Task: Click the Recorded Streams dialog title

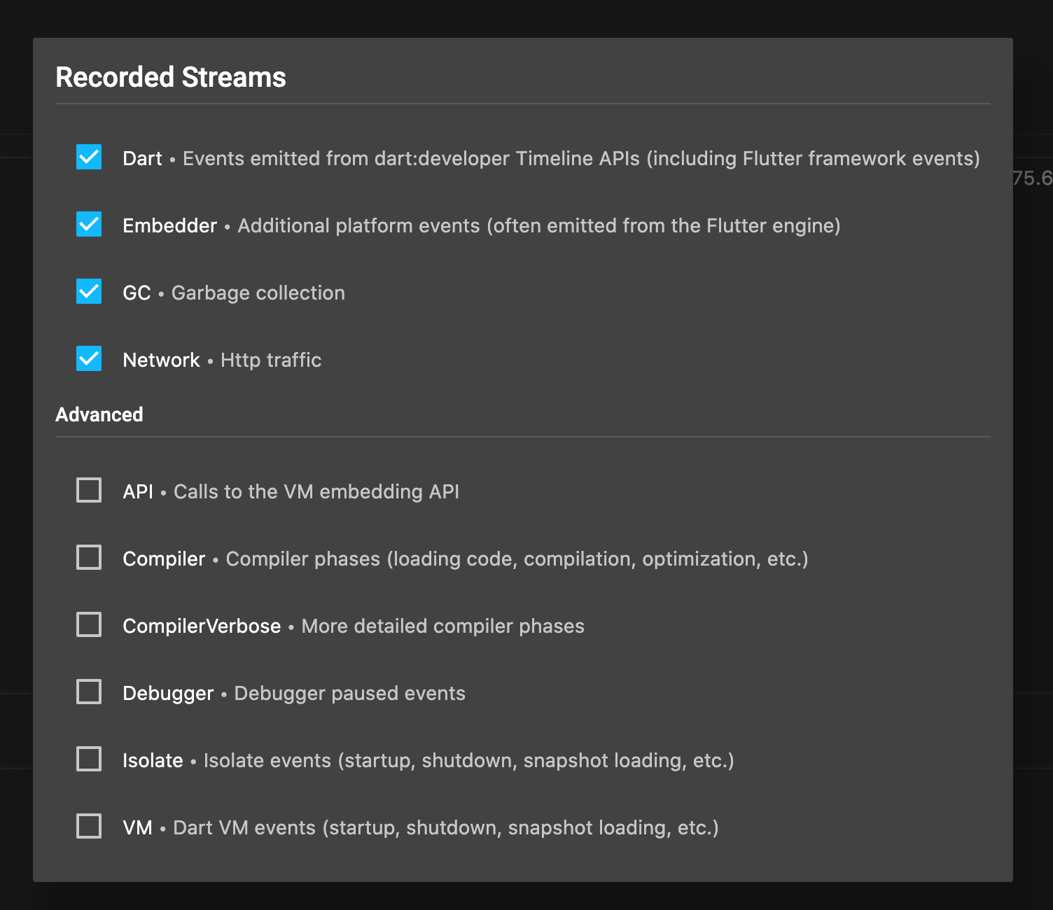Action: click(x=171, y=77)
